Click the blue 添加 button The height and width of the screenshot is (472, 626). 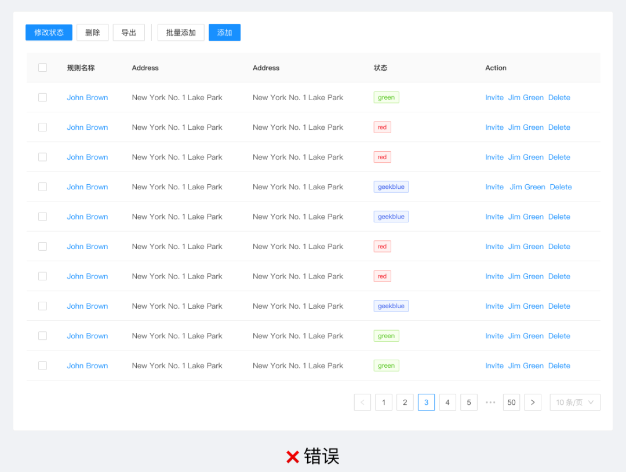[x=224, y=32]
